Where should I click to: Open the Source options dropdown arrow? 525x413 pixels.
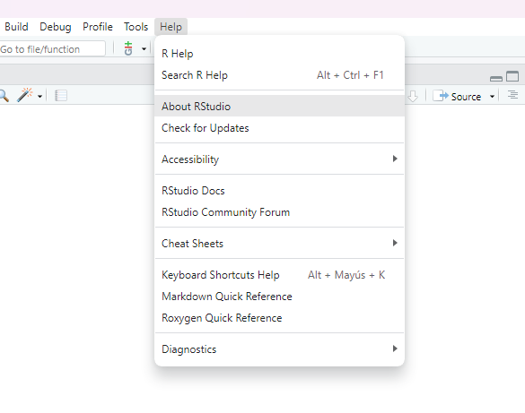492,97
